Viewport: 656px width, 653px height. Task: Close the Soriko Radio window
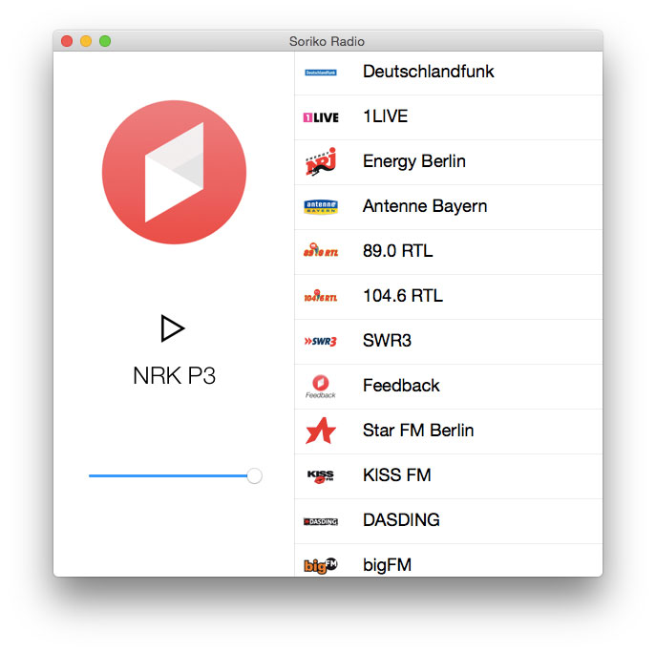[x=67, y=41]
